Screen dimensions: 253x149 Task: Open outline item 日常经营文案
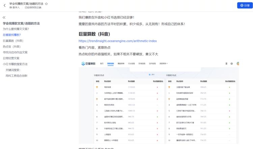11,58
